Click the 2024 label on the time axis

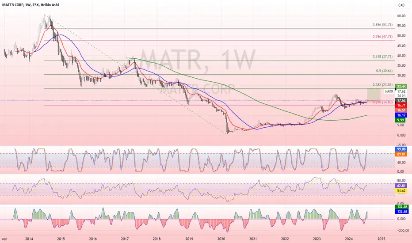[349, 239]
